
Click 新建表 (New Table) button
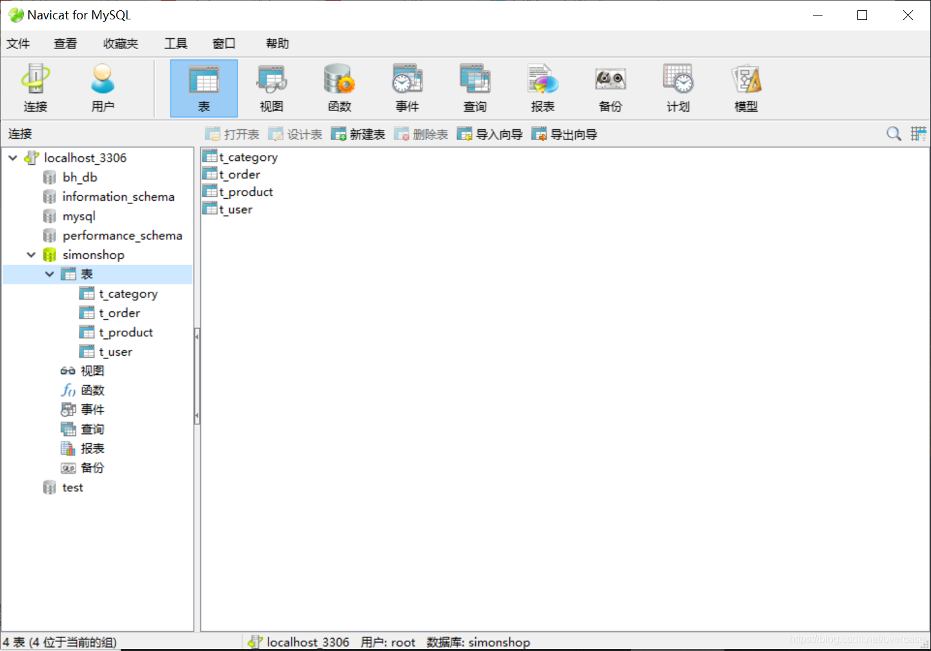(x=358, y=134)
